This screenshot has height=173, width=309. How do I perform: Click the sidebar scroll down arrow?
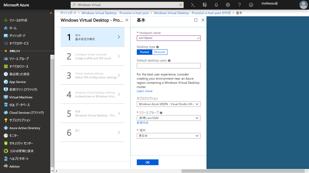click(52, 171)
